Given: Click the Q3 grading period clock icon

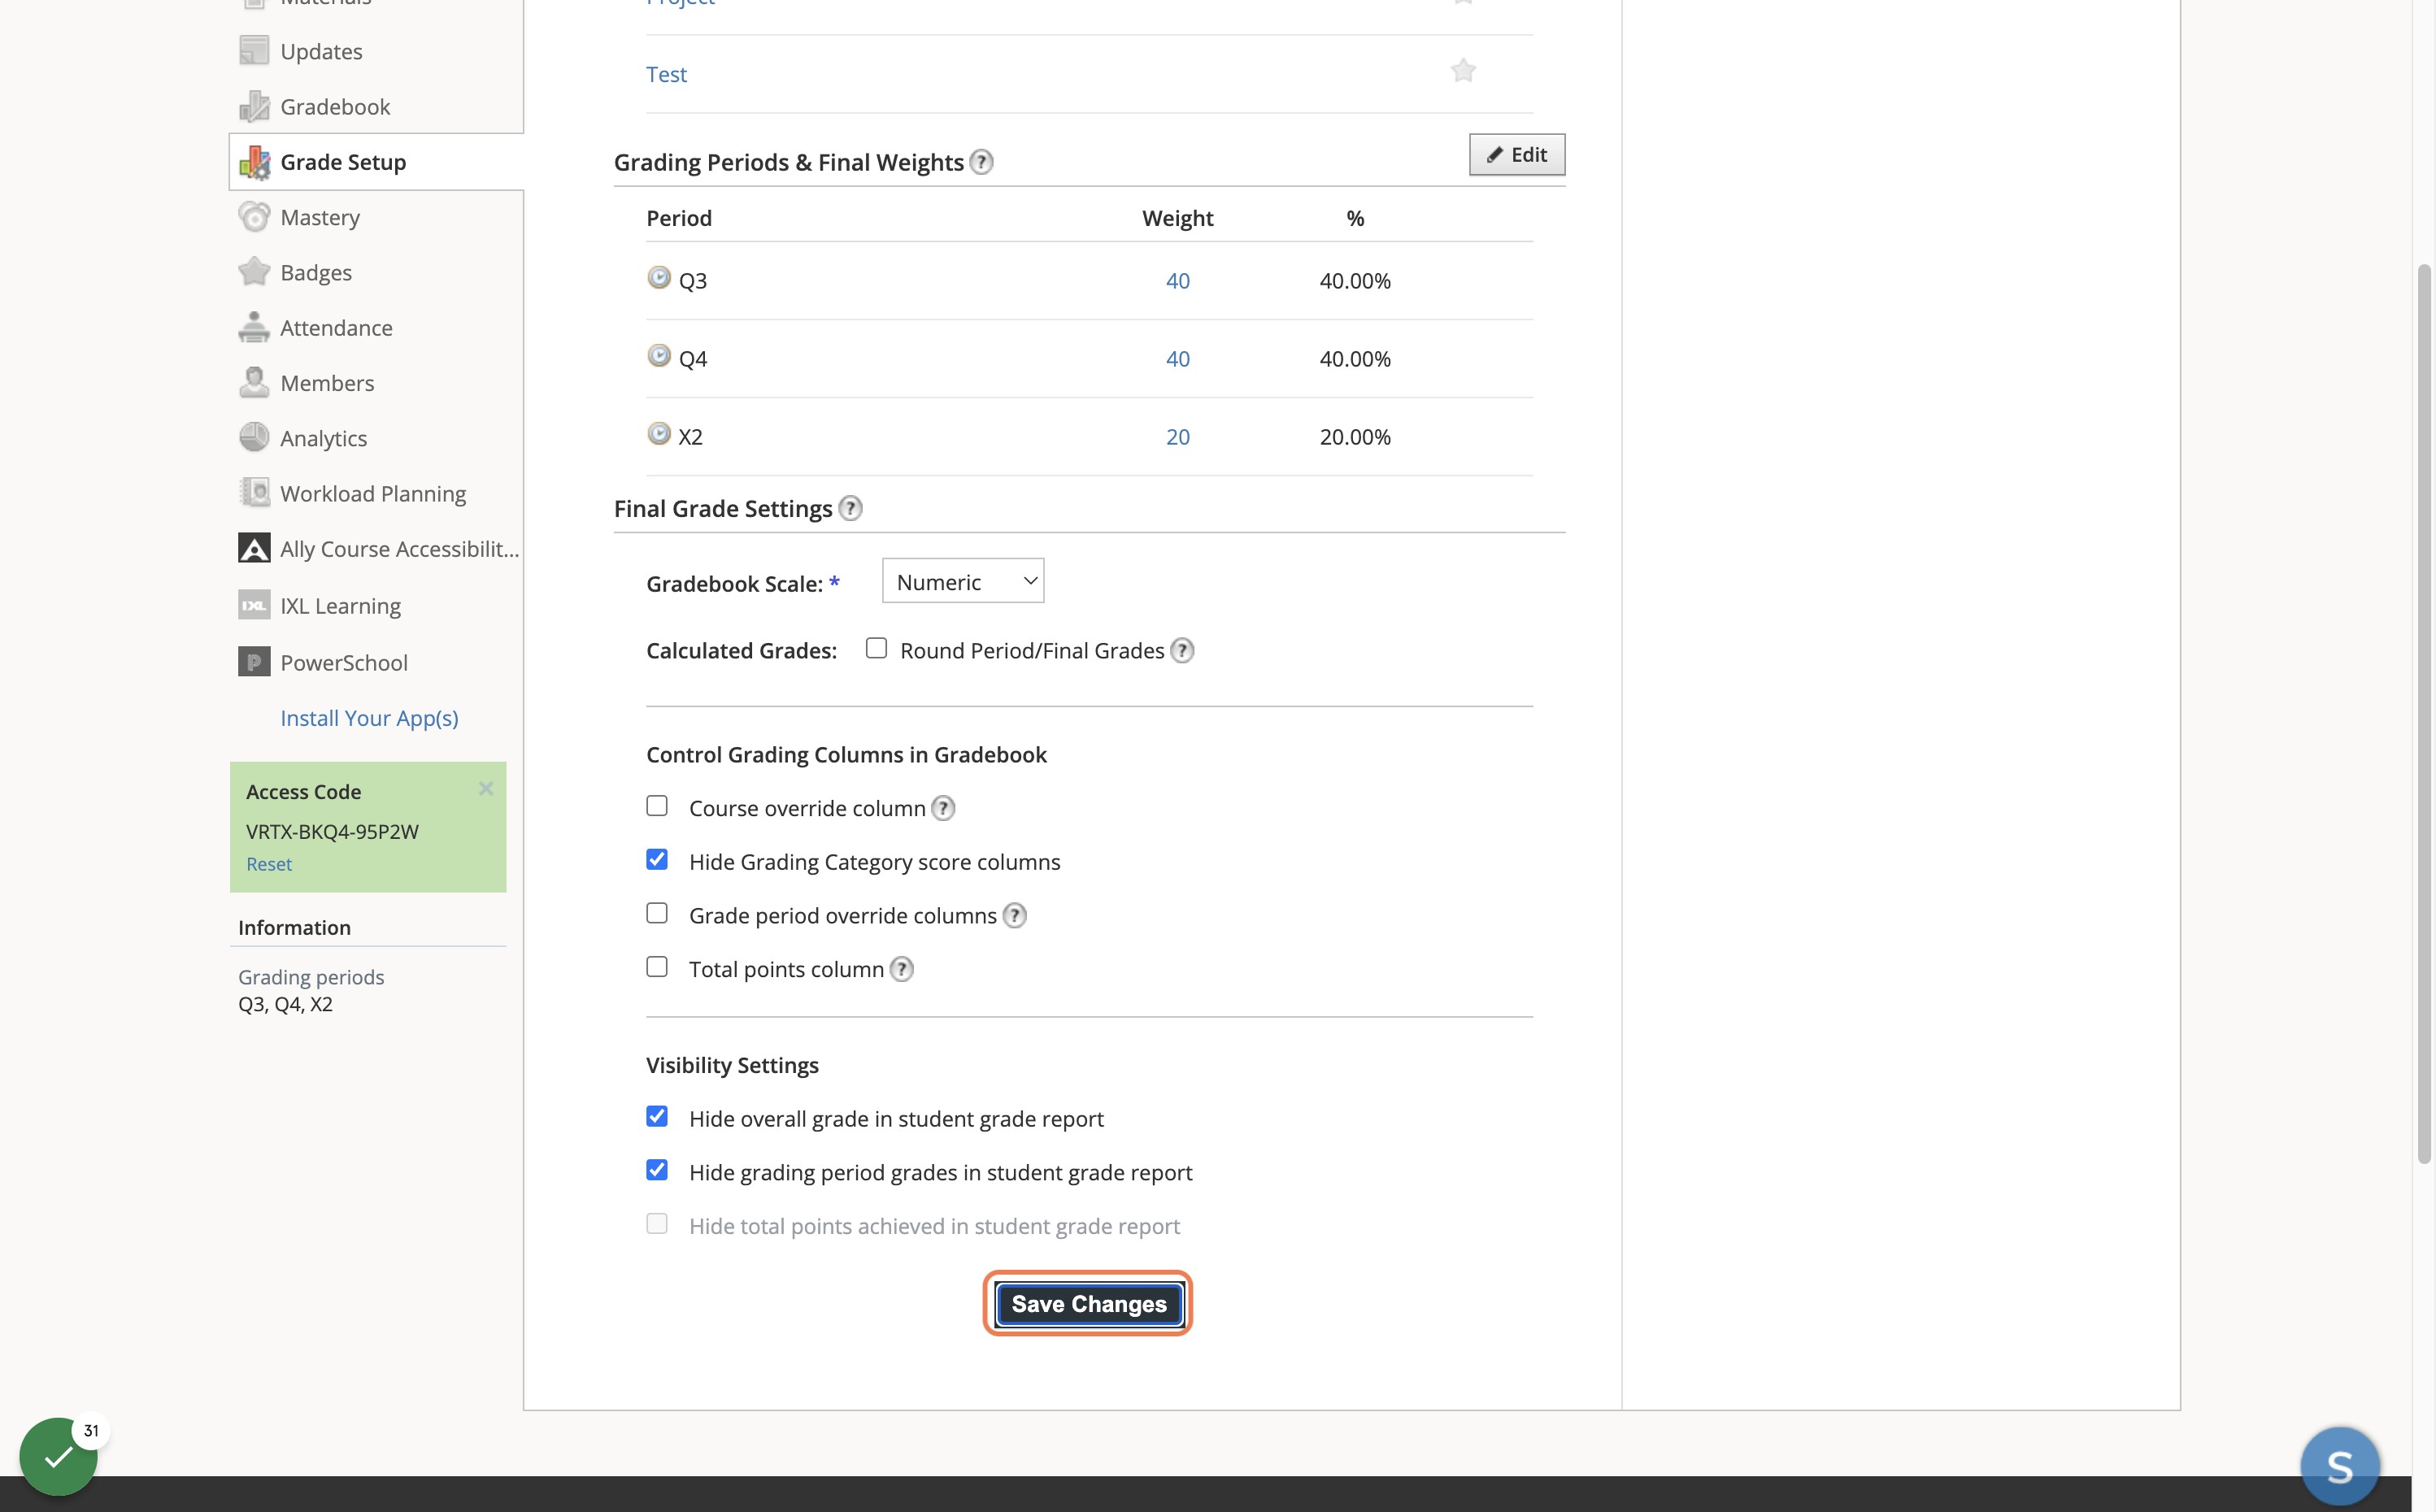Looking at the screenshot, I should click(x=659, y=277).
